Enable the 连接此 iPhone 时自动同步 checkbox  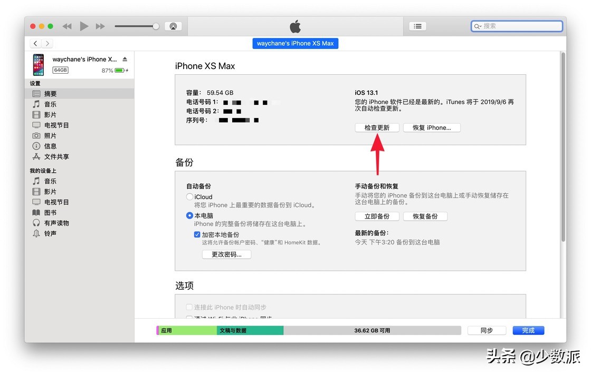[x=189, y=307]
